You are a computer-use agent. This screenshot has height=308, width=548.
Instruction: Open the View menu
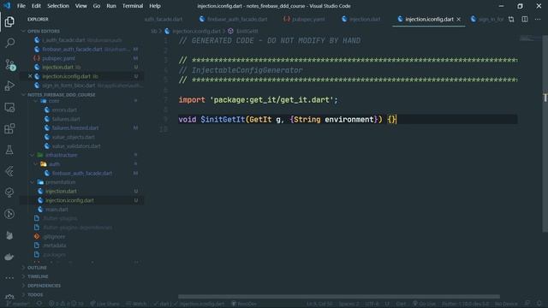coord(80,6)
